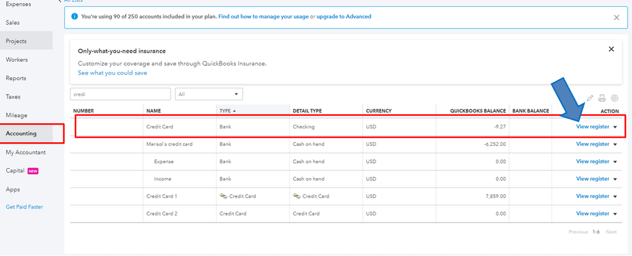Open Capital in the sidebar
The width and height of the screenshot is (632, 256).
(x=15, y=171)
